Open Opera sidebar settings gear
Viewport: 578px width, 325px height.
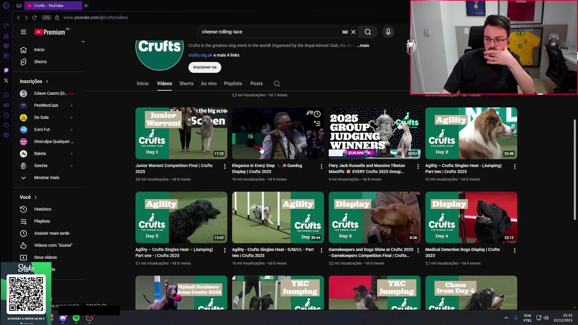tap(6, 135)
